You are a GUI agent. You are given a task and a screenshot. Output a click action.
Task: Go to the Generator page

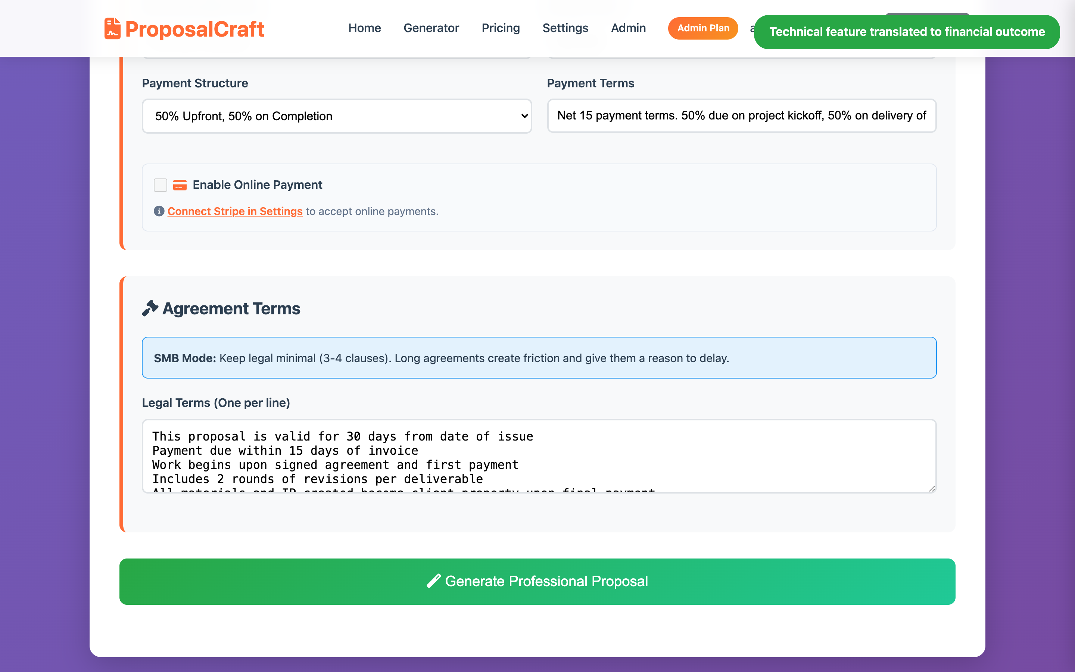431,28
